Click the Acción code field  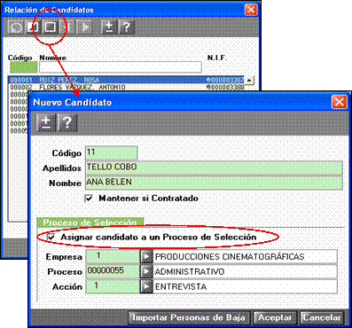coord(113,286)
